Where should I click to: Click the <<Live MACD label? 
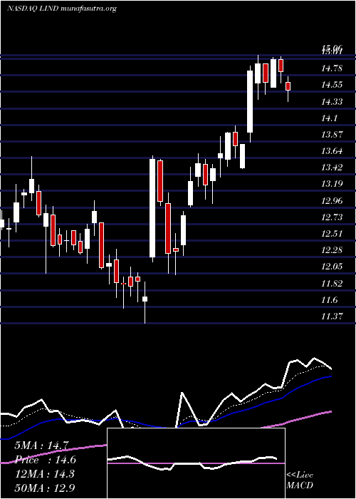[300, 480]
